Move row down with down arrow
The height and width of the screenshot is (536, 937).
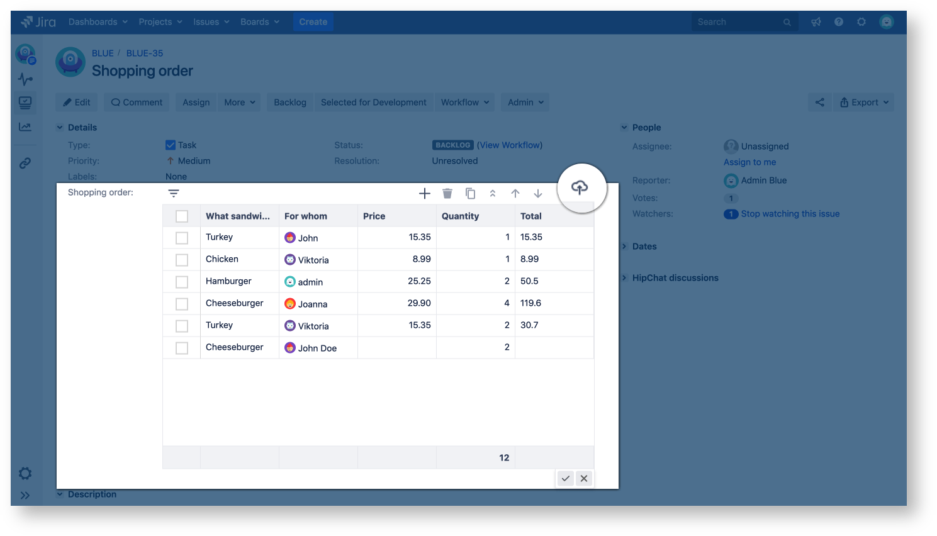pos(538,194)
